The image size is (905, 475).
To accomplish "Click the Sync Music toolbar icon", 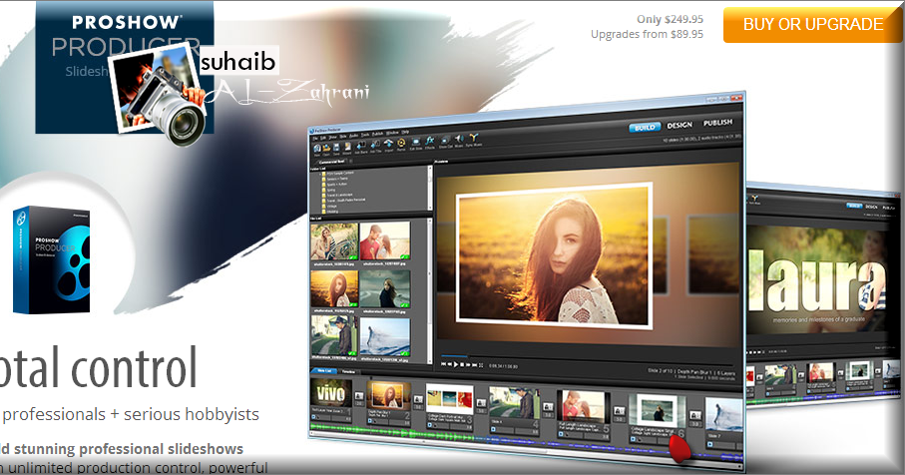I will (x=474, y=138).
